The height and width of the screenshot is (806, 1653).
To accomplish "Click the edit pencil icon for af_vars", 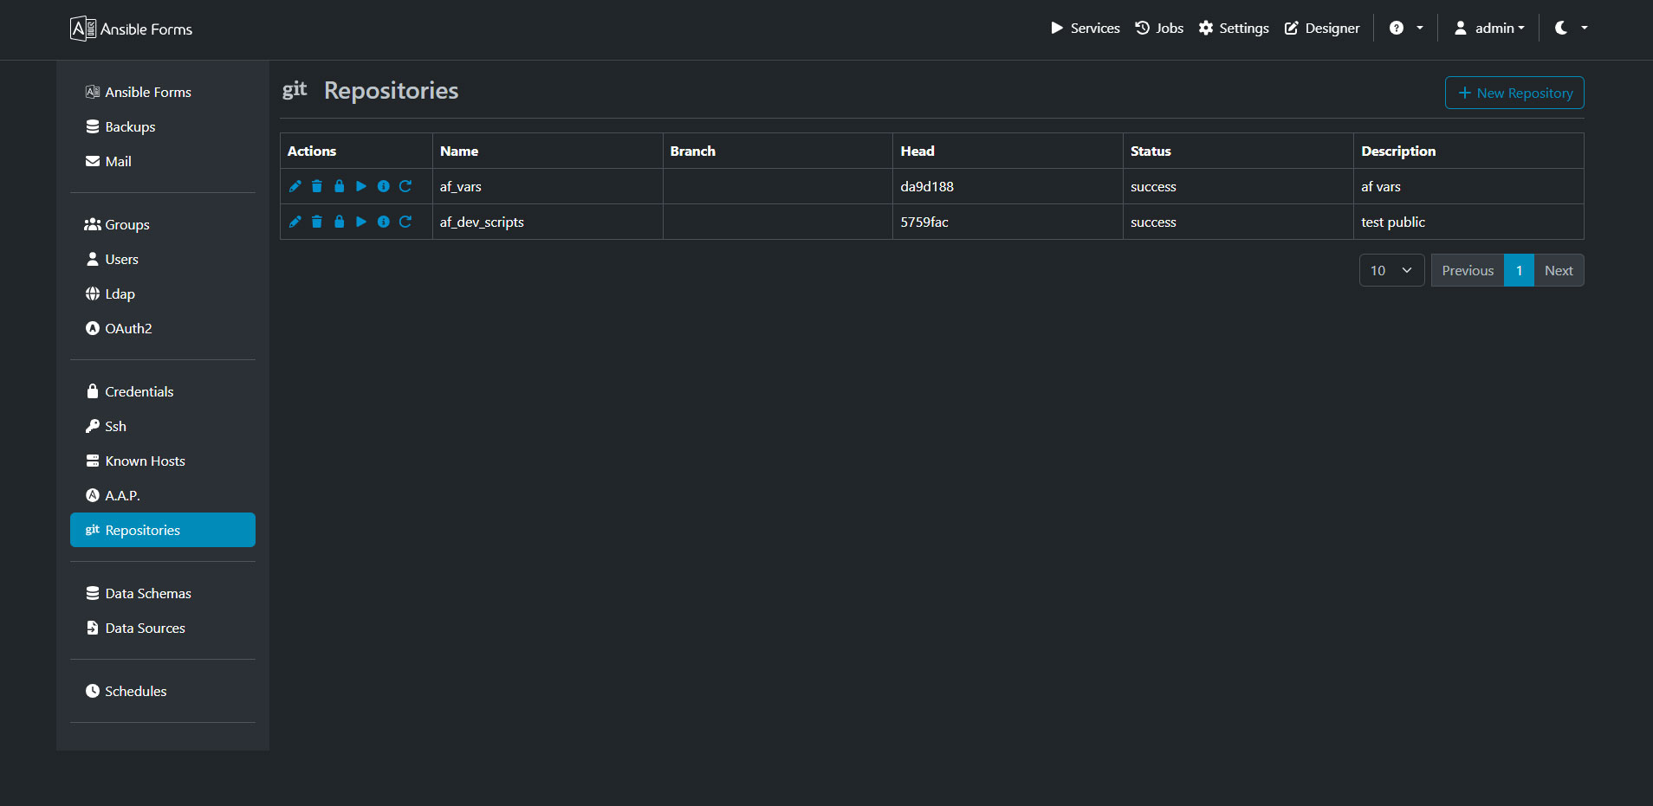I will pos(295,186).
